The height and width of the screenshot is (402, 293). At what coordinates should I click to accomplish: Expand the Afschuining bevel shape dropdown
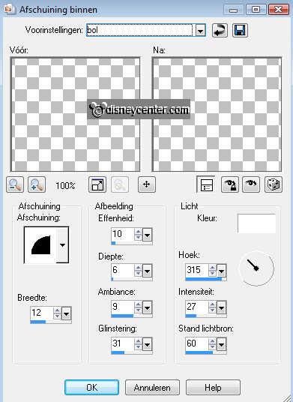[x=62, y=244]
